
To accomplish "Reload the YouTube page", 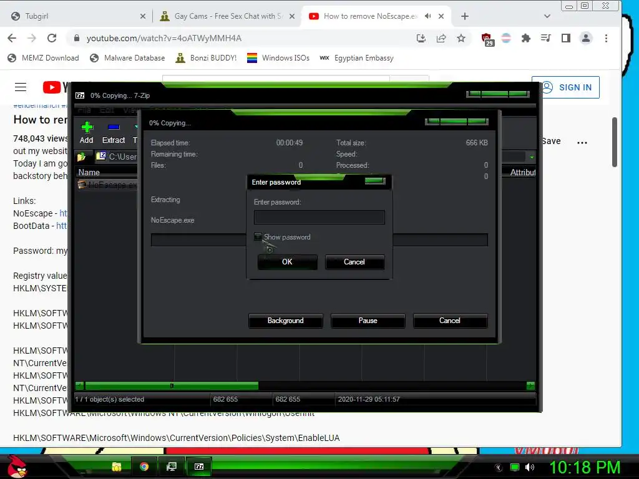I will point(52,38).
